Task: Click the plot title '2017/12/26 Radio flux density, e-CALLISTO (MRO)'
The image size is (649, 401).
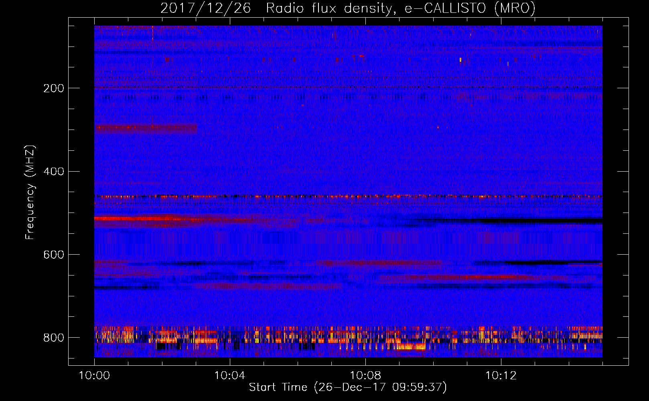Action: [x=348, y=8]
